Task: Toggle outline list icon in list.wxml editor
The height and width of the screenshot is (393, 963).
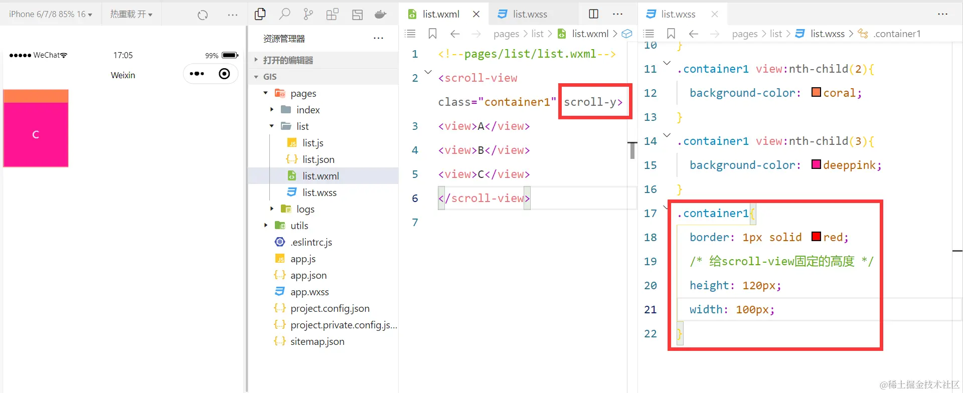Action: pyautogui.click(x=410, y=34)
